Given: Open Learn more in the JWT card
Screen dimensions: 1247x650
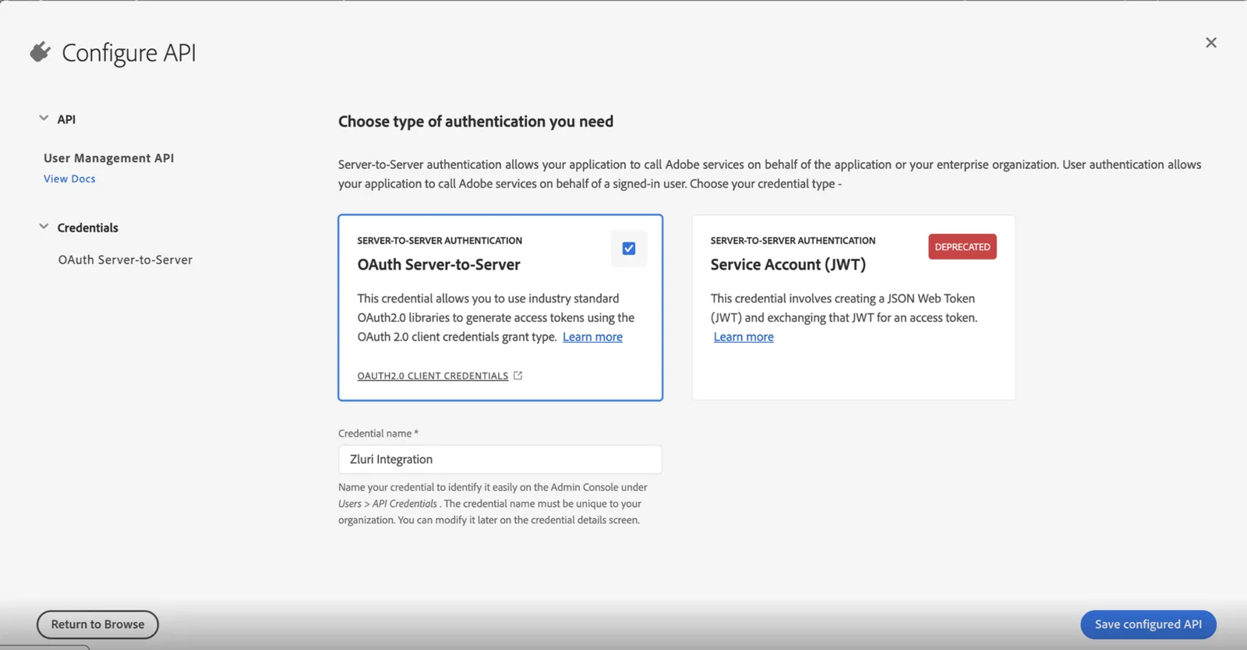Looking at the screenshot, I should (x=744, y=337).
